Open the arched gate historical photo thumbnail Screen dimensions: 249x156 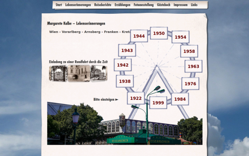pos(58,73)
